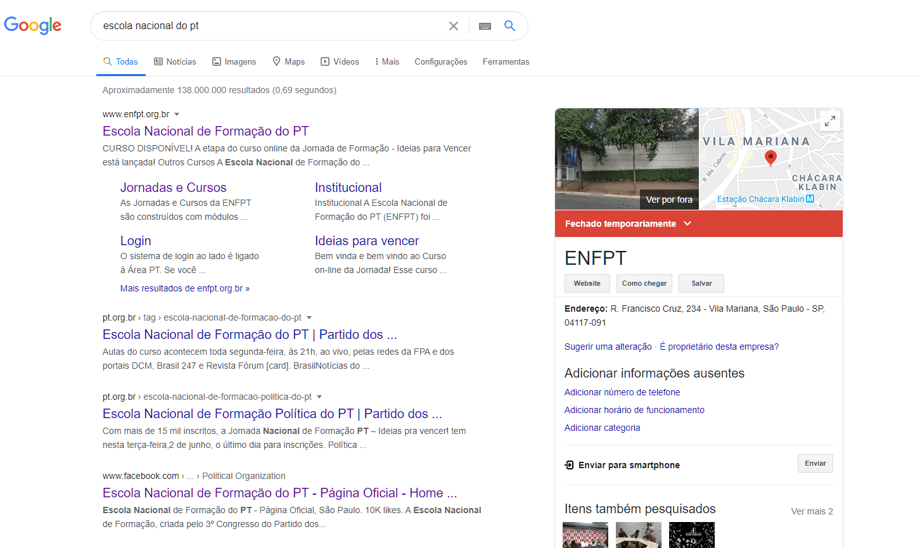This screenshot has width=920, height=548.
Task: Click the www.enfpt.org.br URL text
Action: [x=136, y=115]
